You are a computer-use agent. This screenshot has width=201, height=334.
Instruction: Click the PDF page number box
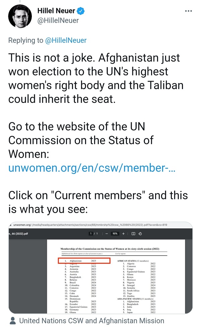pyautogui.click(x=91, y=233)
